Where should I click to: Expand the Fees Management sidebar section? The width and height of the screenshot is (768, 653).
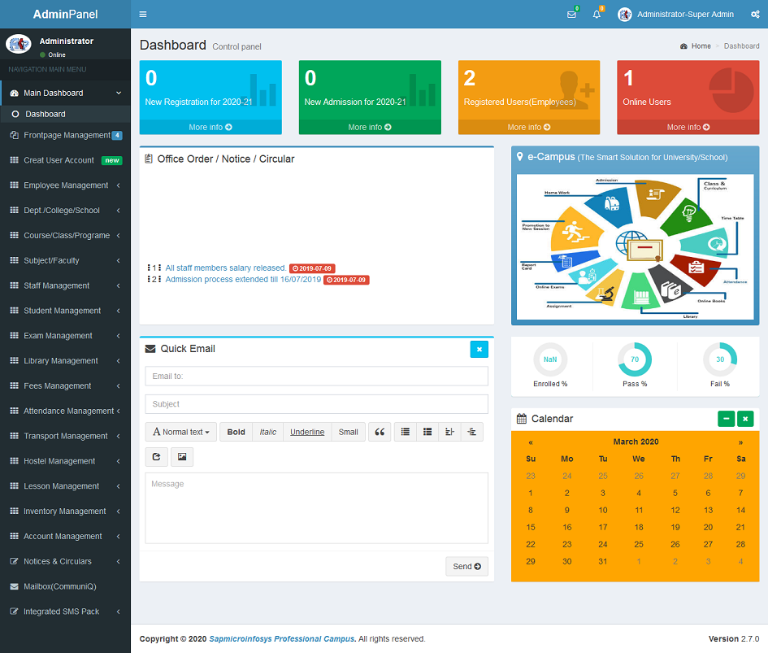tap(58, 385)
